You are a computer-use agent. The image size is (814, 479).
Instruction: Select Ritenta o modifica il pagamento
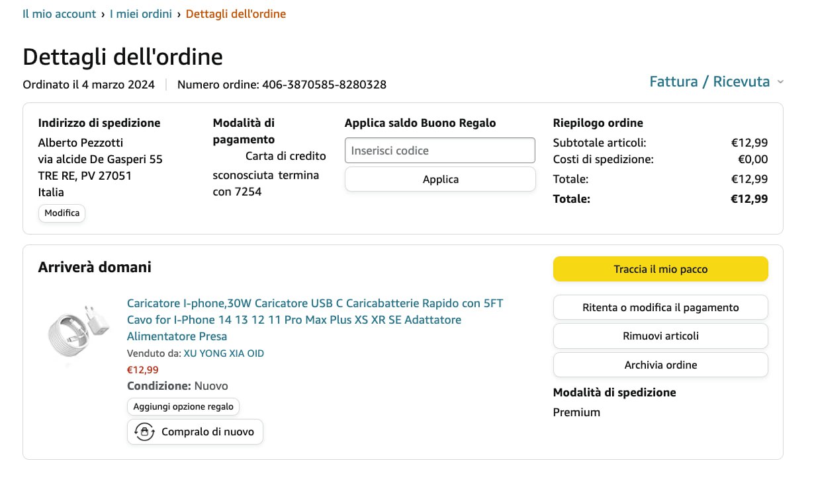[x=660, y=307]
